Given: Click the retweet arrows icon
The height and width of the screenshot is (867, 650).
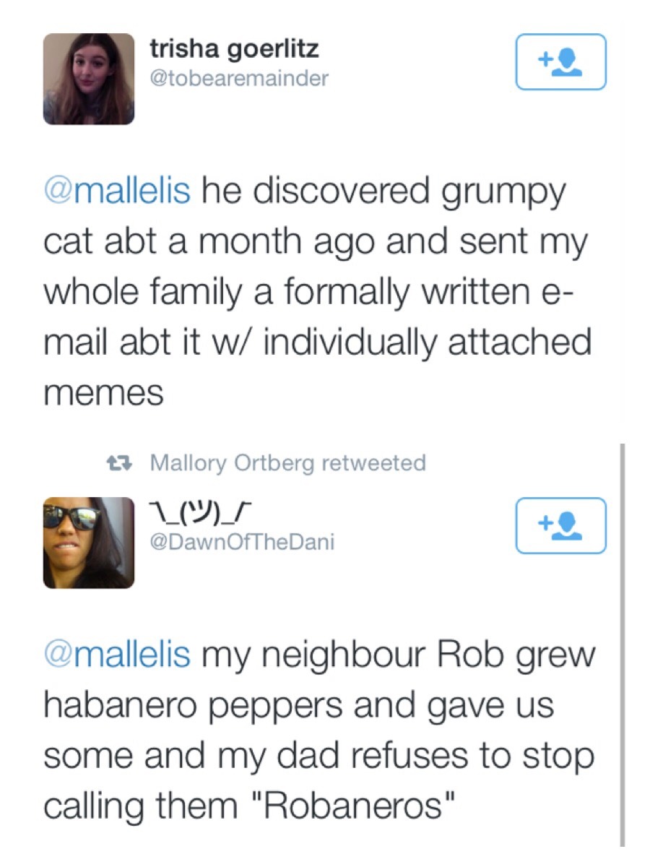Looking at the screenshot, I should (x=116, y=462).
